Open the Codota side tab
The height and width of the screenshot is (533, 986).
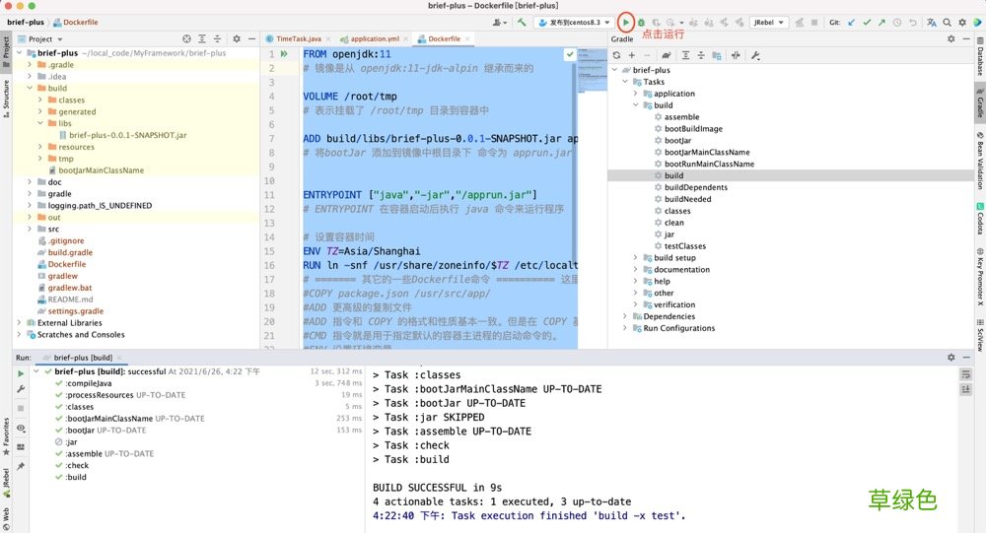(980, 218)
